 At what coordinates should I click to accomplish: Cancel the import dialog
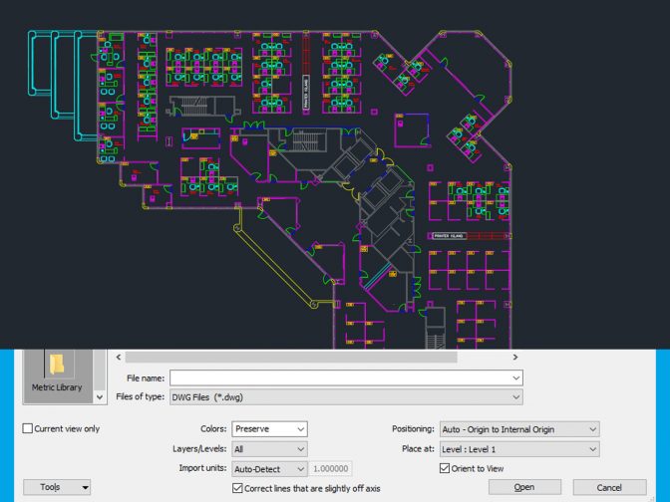(x=609, y=487)
